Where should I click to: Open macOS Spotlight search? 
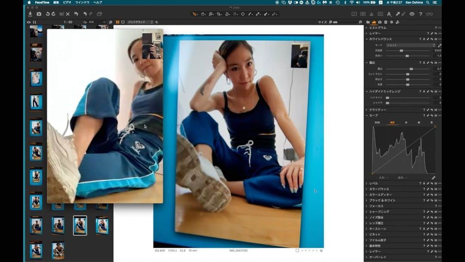pyautogui.click(x=428, y=3)
